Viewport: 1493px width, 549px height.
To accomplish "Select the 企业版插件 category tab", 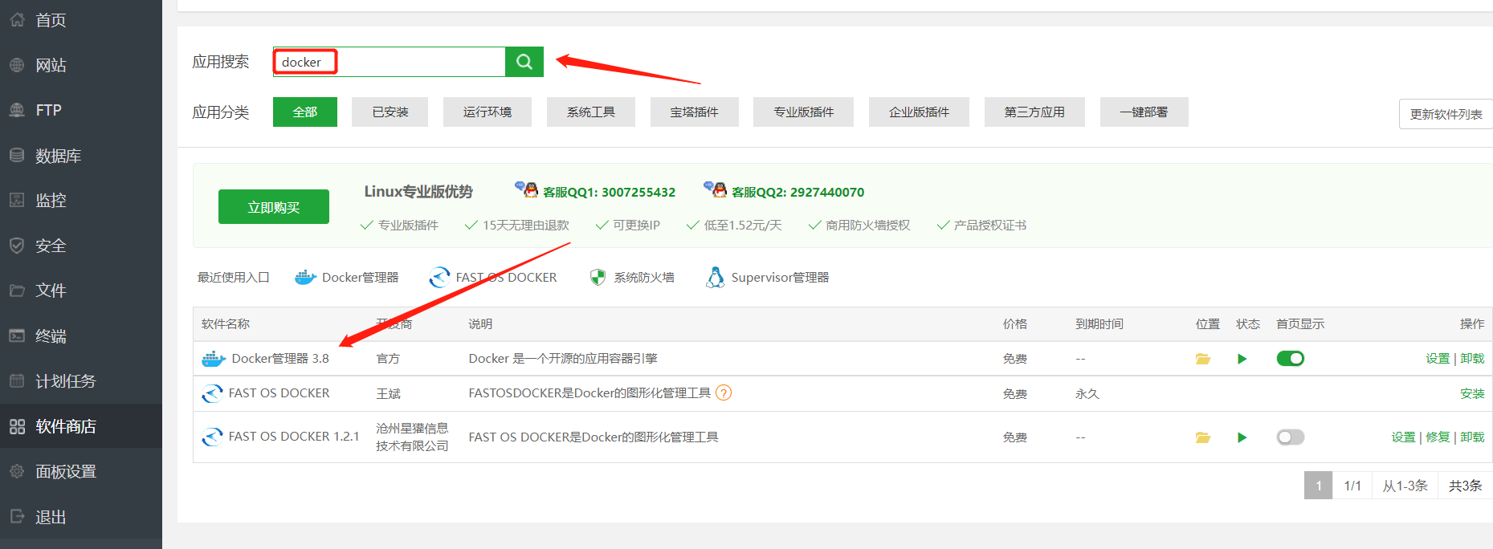I will click(920, 112).
